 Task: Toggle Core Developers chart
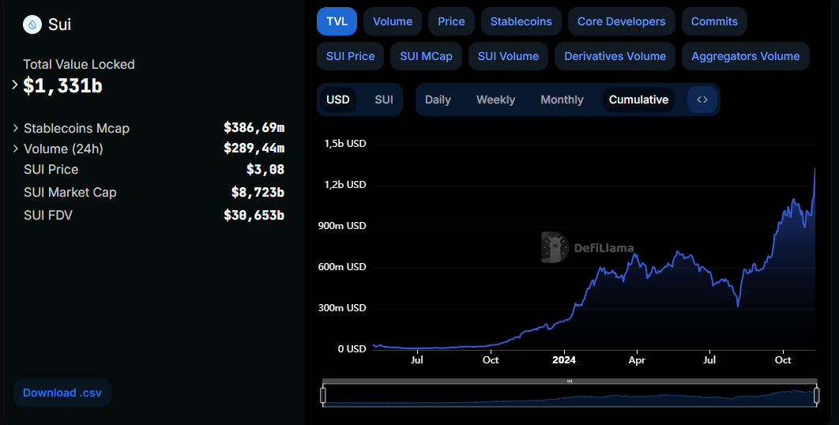coord(621,21)
